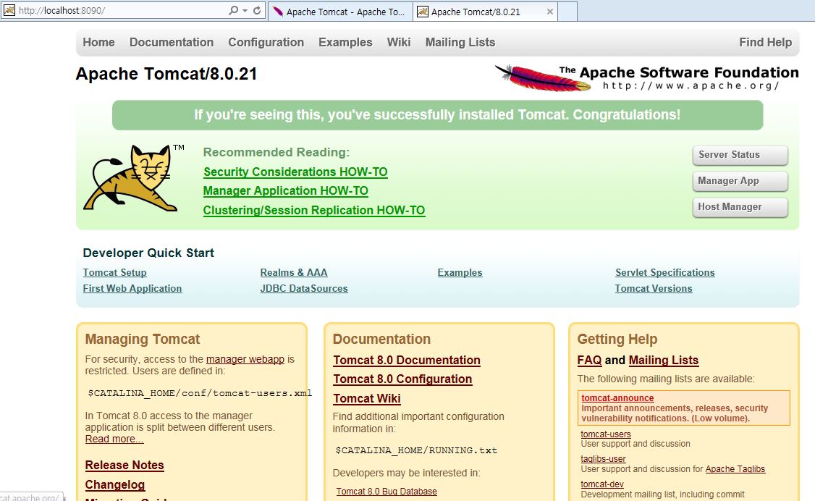Click the search magnifier icon in address bar
815x501 pixels.
click(x=233, y=10)
